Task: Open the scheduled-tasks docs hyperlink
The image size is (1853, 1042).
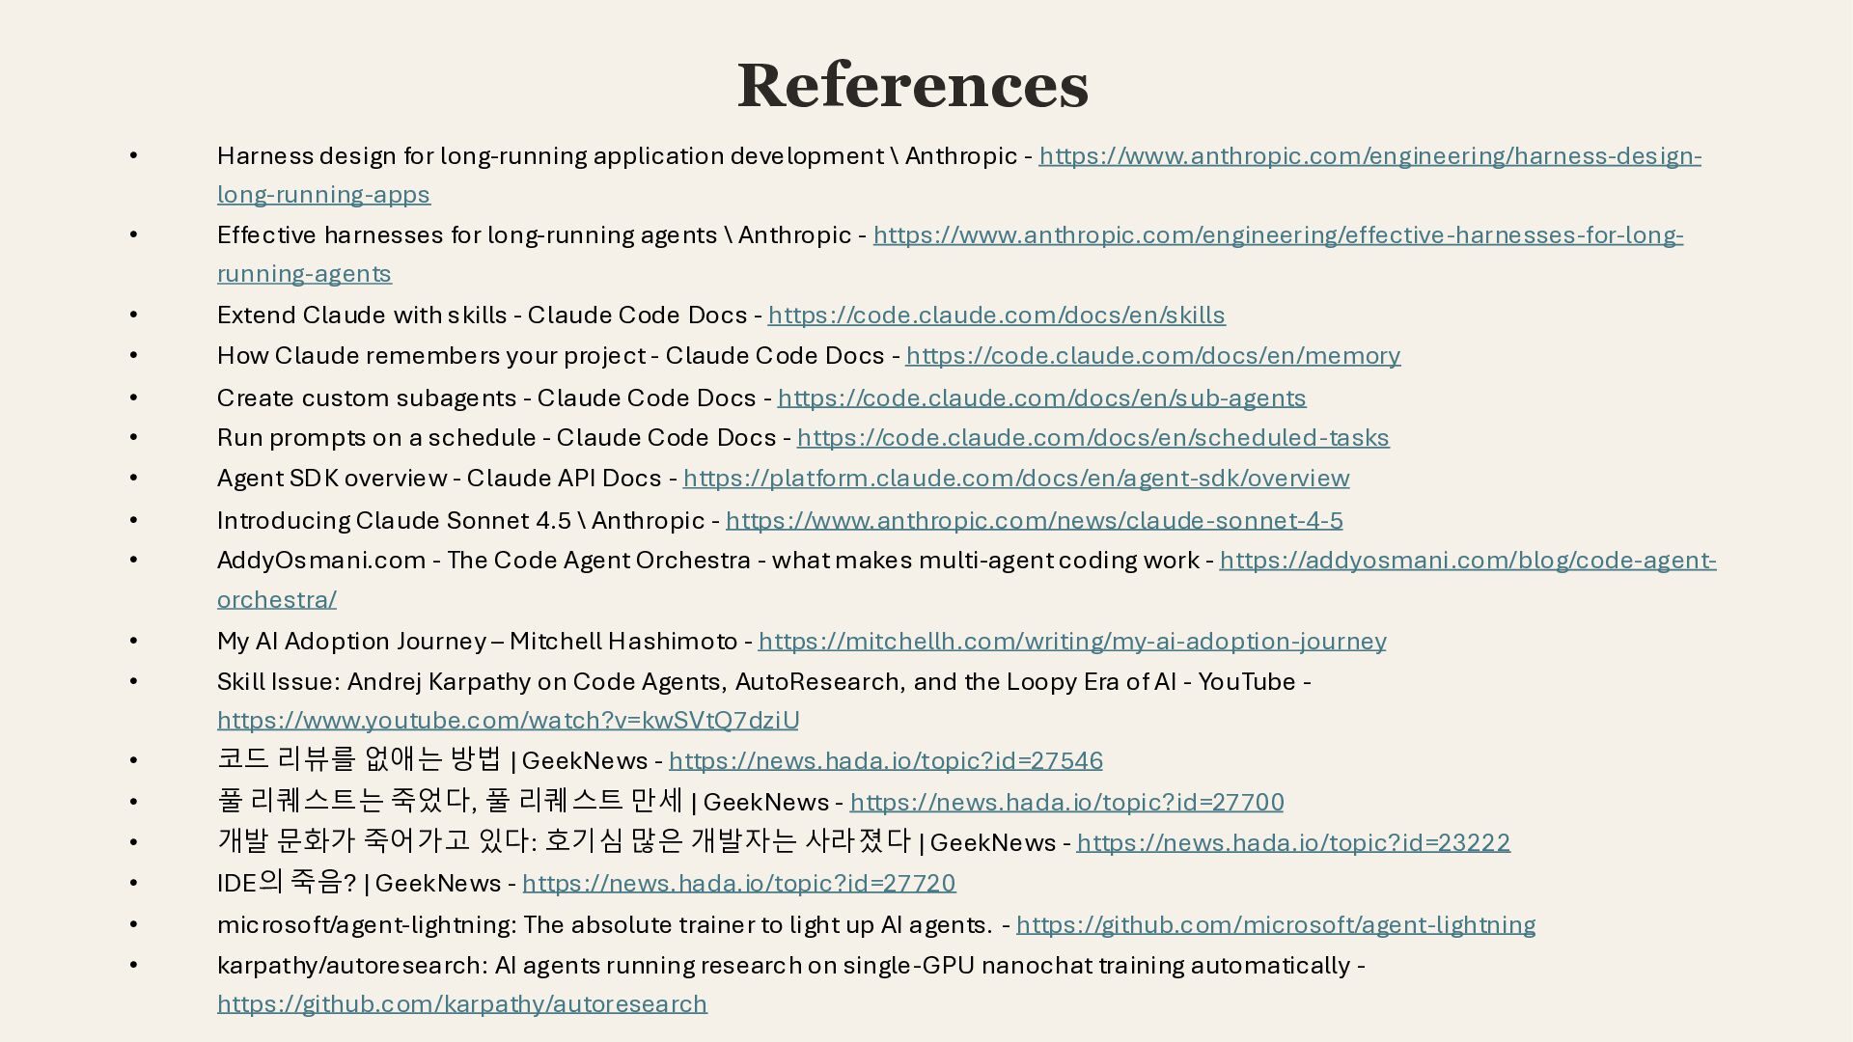Action: (x=1092, y=438)
